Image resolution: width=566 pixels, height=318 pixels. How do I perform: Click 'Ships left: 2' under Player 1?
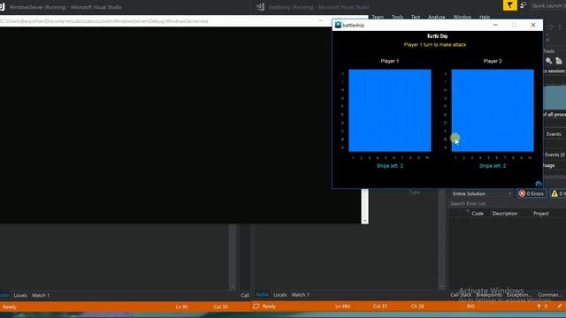[390, 166]
